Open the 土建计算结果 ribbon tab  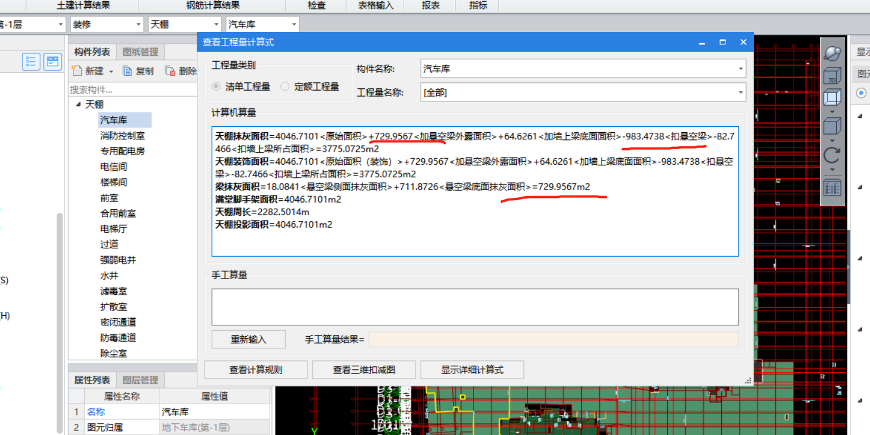coord(83,5)
